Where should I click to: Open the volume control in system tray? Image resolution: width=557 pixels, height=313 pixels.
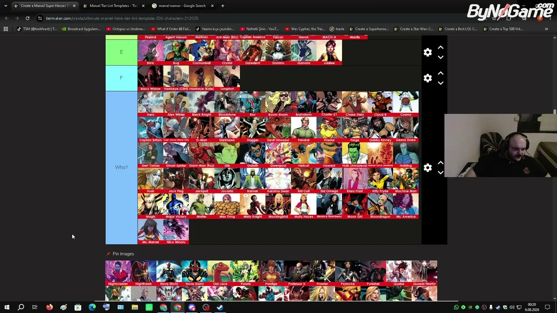(512, 307)
